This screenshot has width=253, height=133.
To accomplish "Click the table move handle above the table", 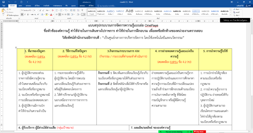I will [16, 47].
